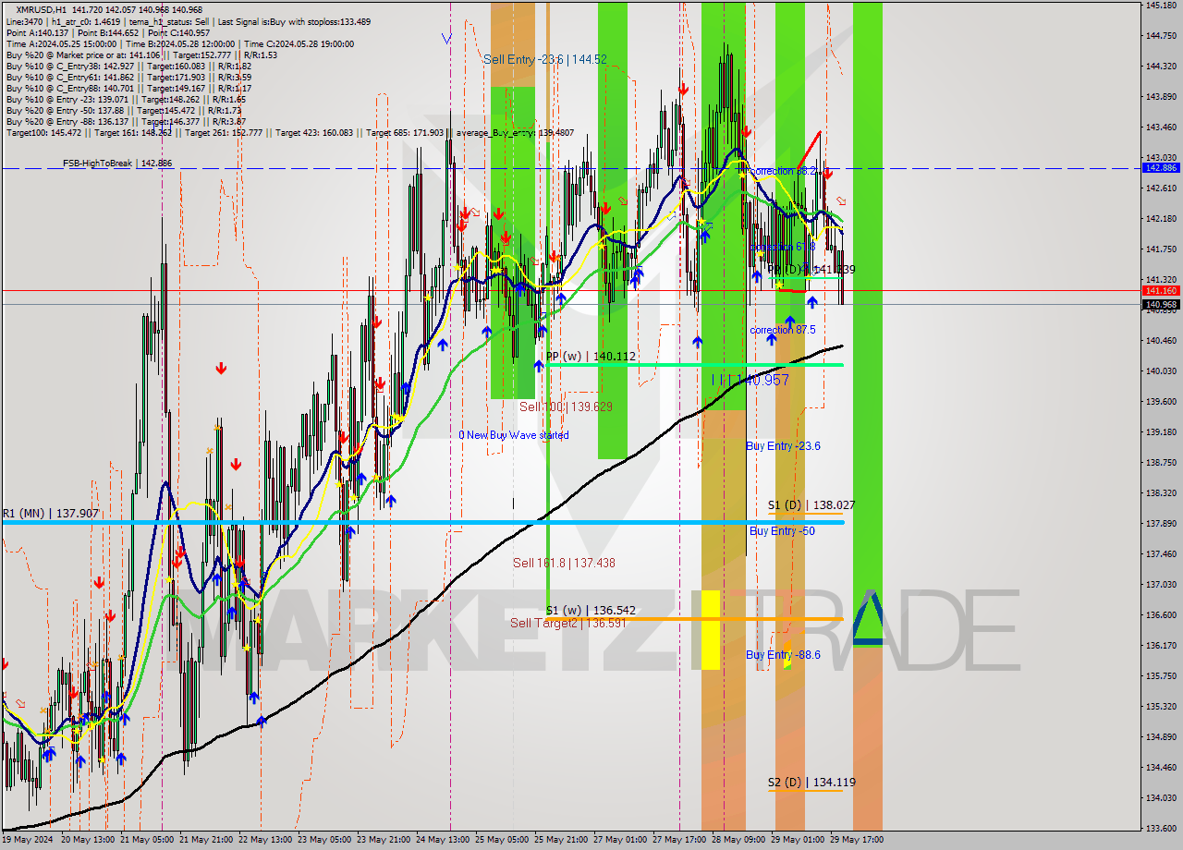Click the R1 (MN) | 137.907 label
This screenshot has height=850, width=1183.
click(x=50, y=513)
